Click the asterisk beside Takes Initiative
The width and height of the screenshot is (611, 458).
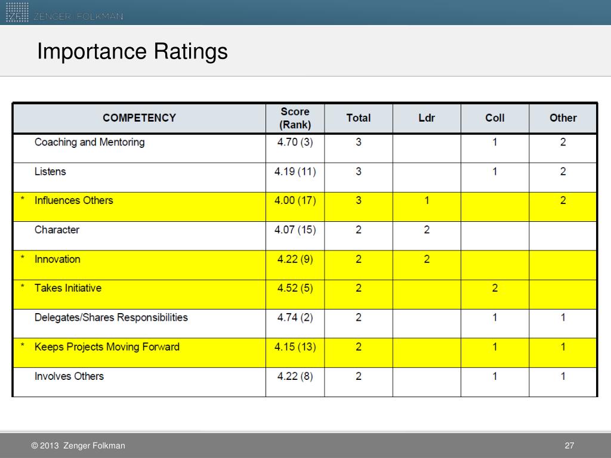(23, 287)
